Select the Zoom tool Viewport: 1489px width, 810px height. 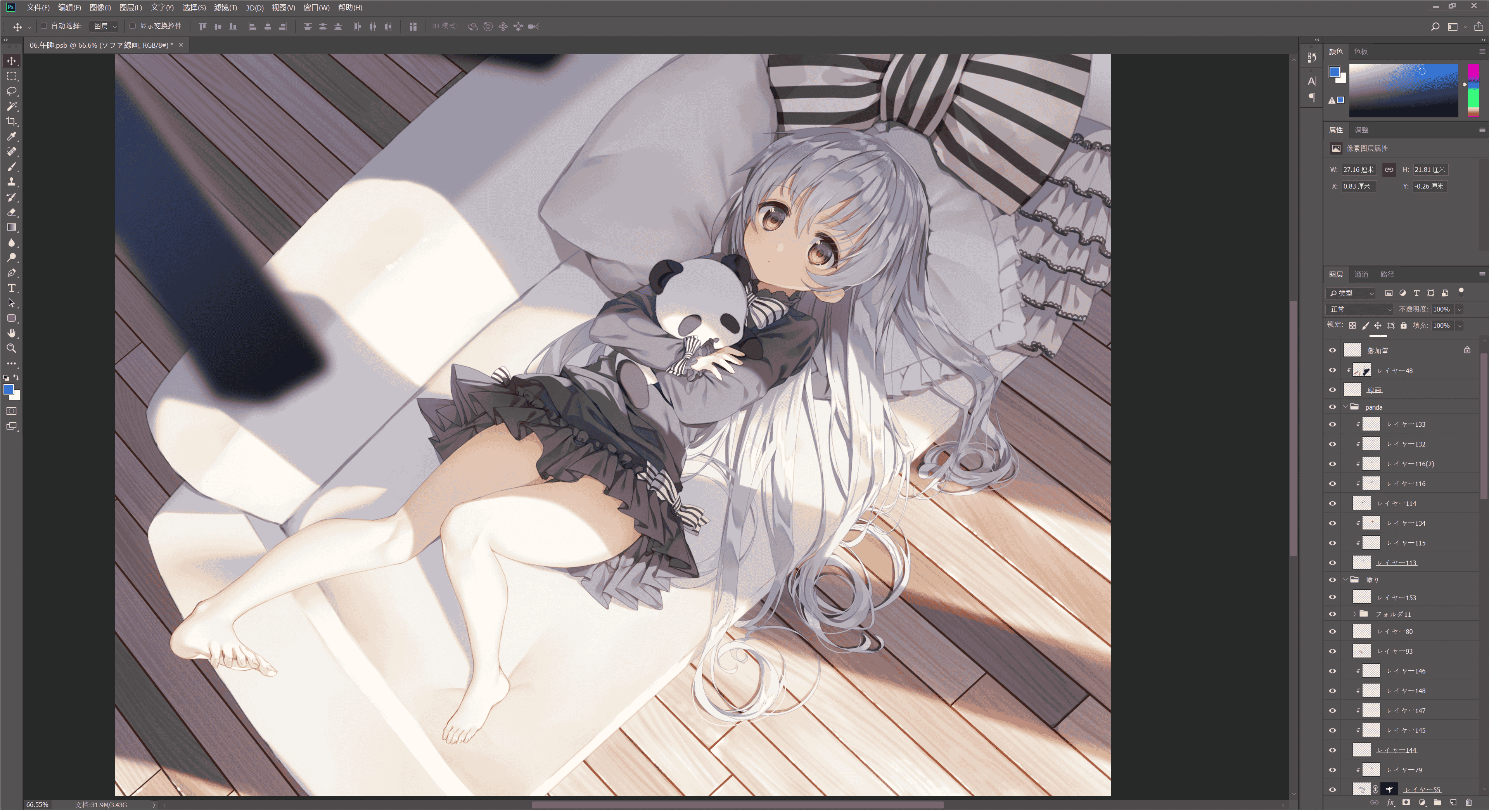(x=12, y=348)
